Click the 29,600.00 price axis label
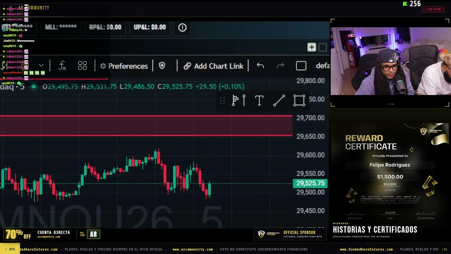 tap(310, 155)
